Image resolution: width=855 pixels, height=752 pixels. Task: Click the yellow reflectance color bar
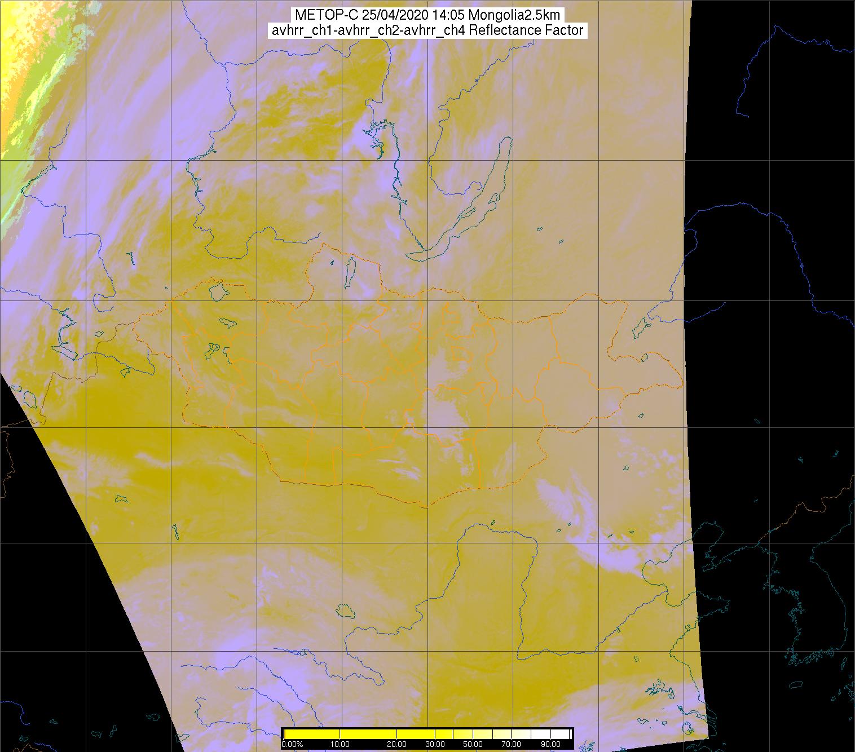427,734
